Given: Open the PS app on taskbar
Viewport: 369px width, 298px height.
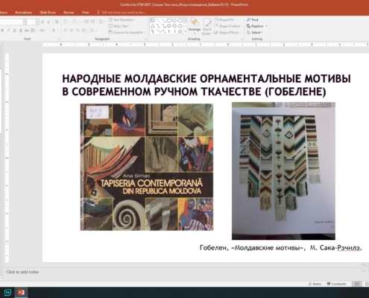Looking at the screenshot, I should [x=7, y=292].
